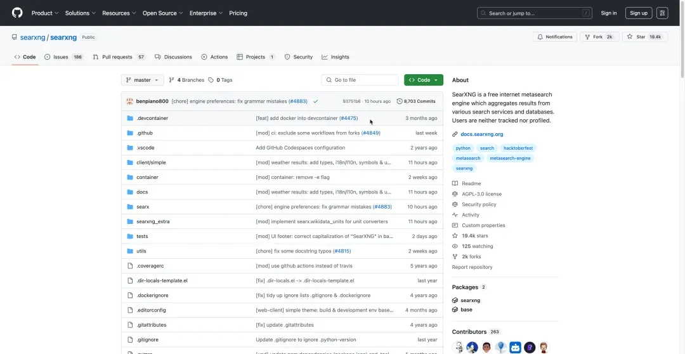
Task: Open commit hash 93751b6
Action: [351, 102]
